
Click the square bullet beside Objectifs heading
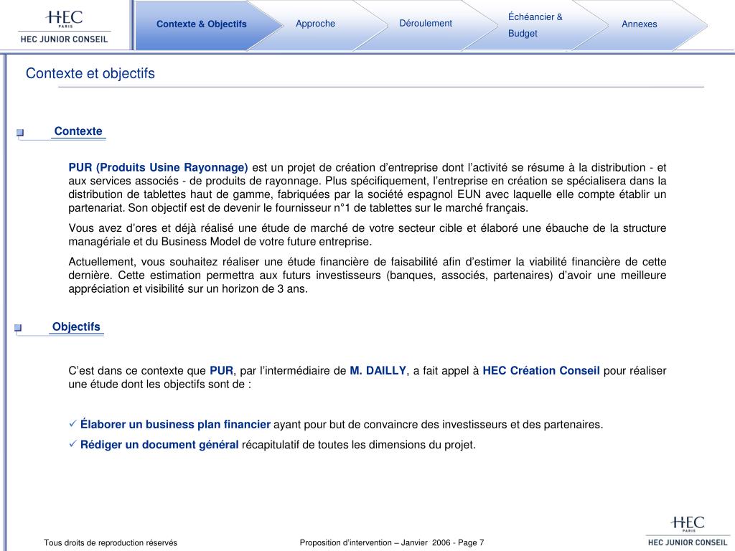pos(18,327)
